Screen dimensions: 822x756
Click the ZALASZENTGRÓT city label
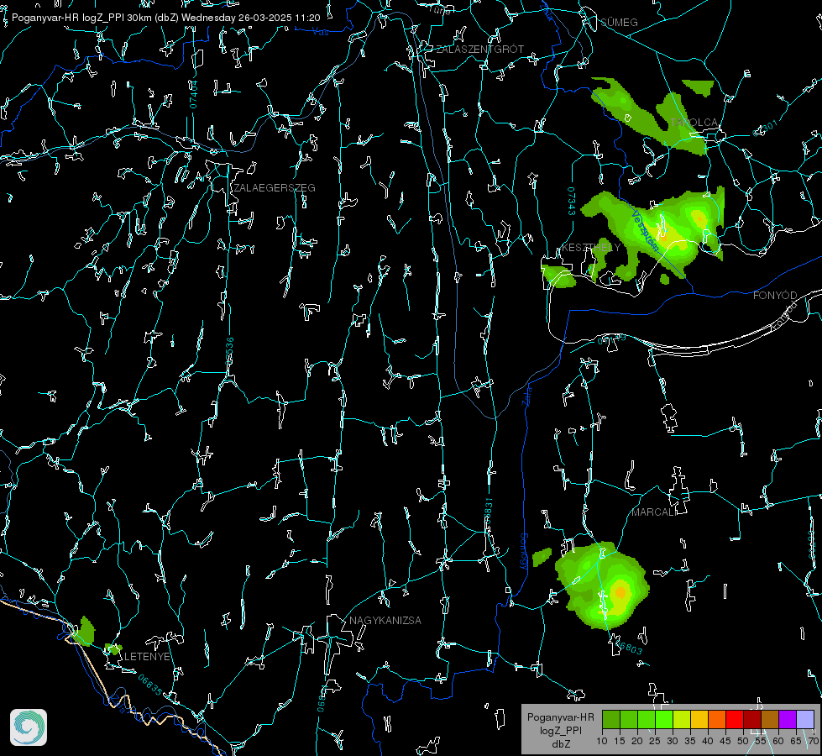479,50
